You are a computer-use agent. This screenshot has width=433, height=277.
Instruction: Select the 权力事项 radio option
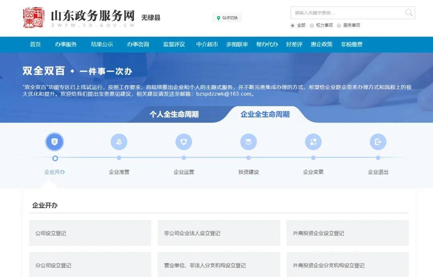tap(312, 25)
